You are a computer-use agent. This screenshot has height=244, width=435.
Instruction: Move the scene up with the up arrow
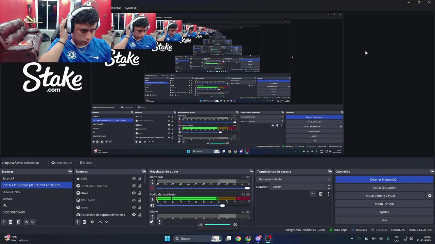[26, 222]
